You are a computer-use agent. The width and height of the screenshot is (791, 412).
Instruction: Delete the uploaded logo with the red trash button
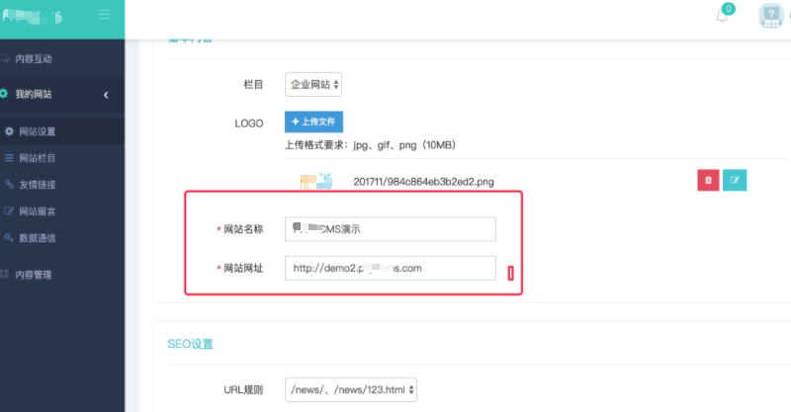click(708, 180)
